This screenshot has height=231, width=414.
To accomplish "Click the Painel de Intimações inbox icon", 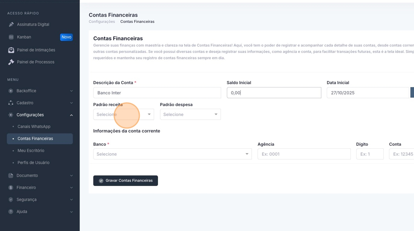I will 11,50.
